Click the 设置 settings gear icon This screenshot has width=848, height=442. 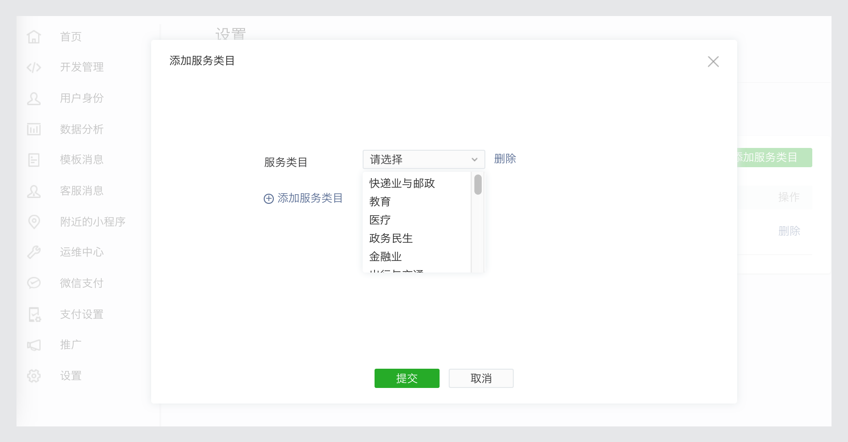[34, 376]
